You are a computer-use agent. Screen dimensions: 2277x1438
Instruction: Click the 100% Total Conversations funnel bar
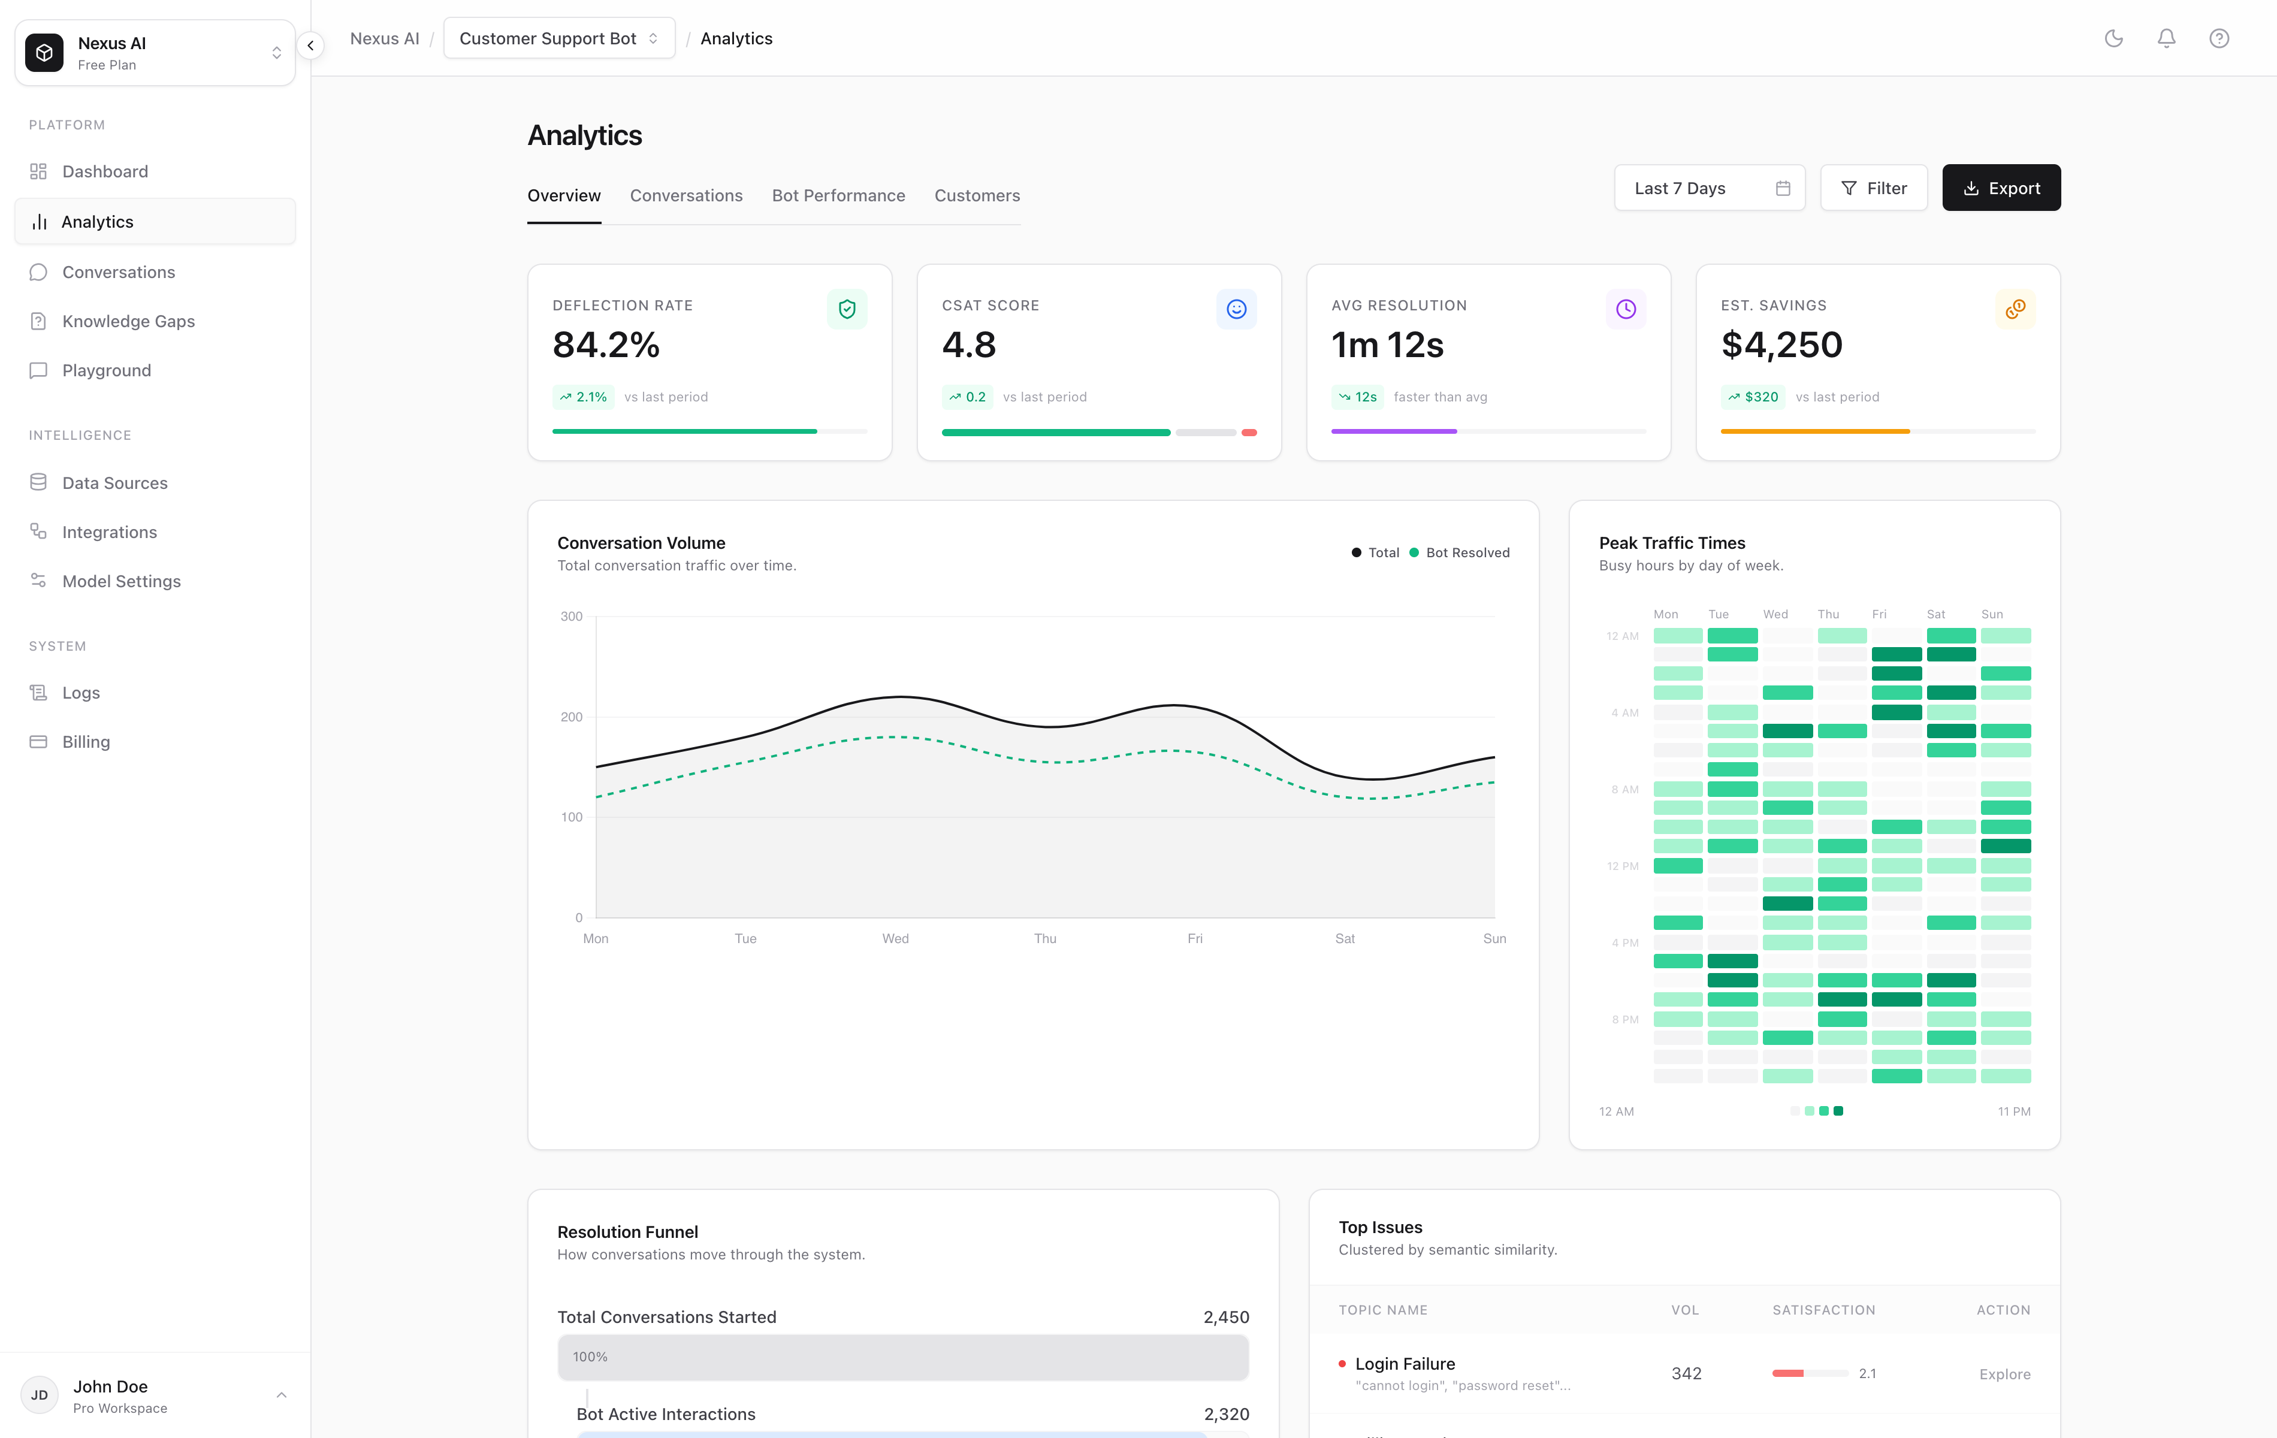(902, 1357)
